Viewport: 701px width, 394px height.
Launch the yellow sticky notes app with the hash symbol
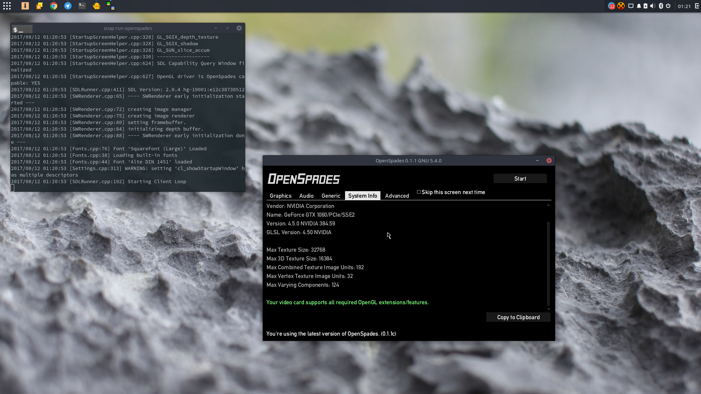(x=39, y=6)
